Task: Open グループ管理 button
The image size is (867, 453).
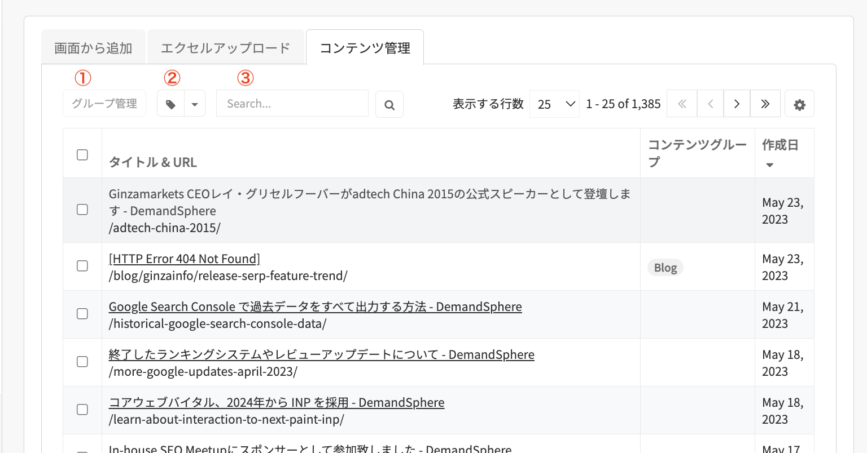Action: (x=104, y=104)
